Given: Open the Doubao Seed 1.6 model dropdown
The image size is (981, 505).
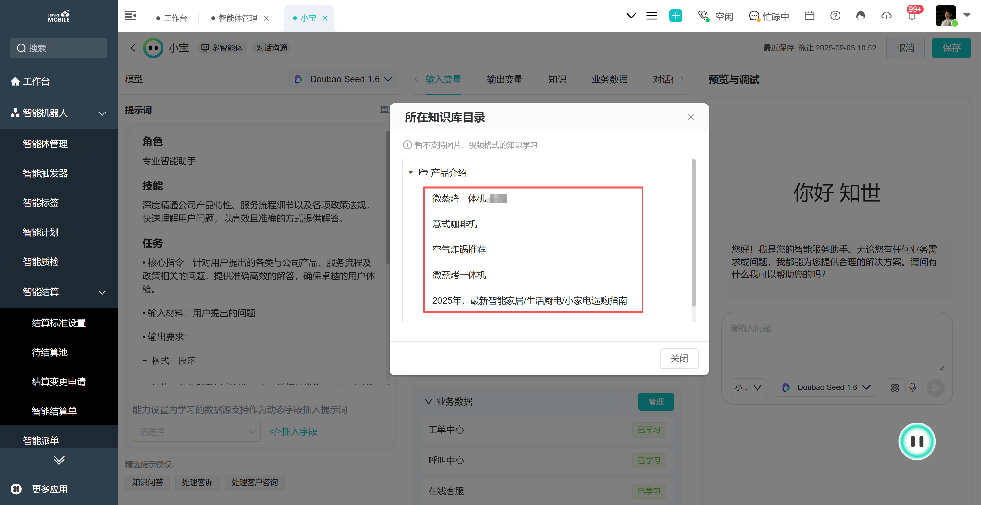Looking at the screenshot, I should coord(342,79).
